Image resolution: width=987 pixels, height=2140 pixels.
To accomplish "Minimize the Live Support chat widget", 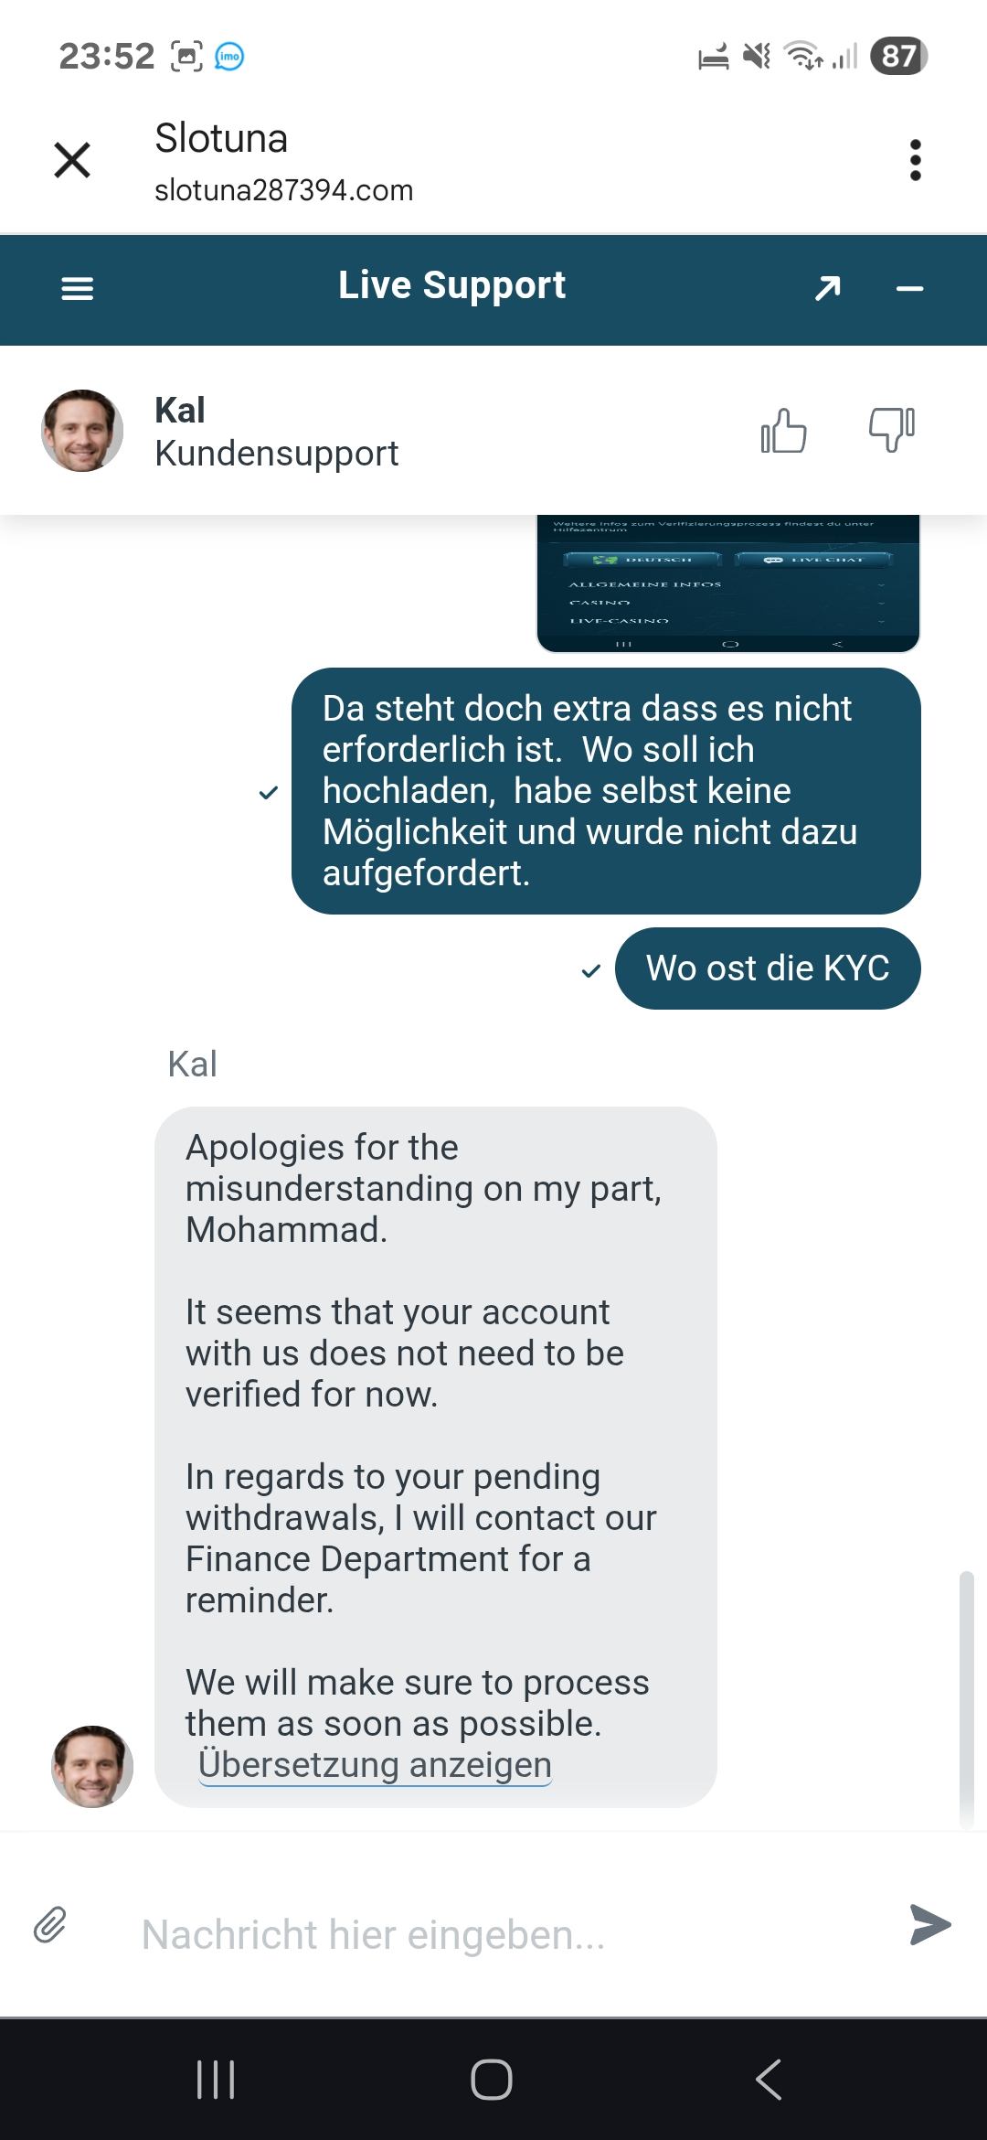I will (909, 289).
